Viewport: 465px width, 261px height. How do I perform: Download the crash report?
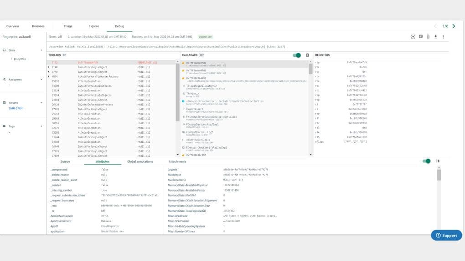[436, 37]
